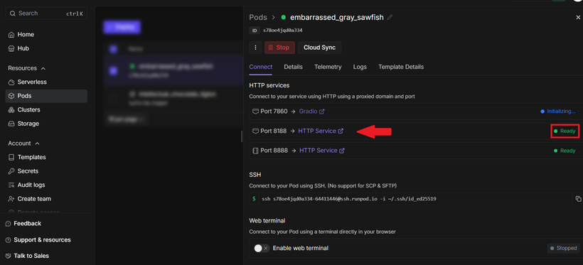Click the Initializing status of port 7860

(x=557, y=112)
